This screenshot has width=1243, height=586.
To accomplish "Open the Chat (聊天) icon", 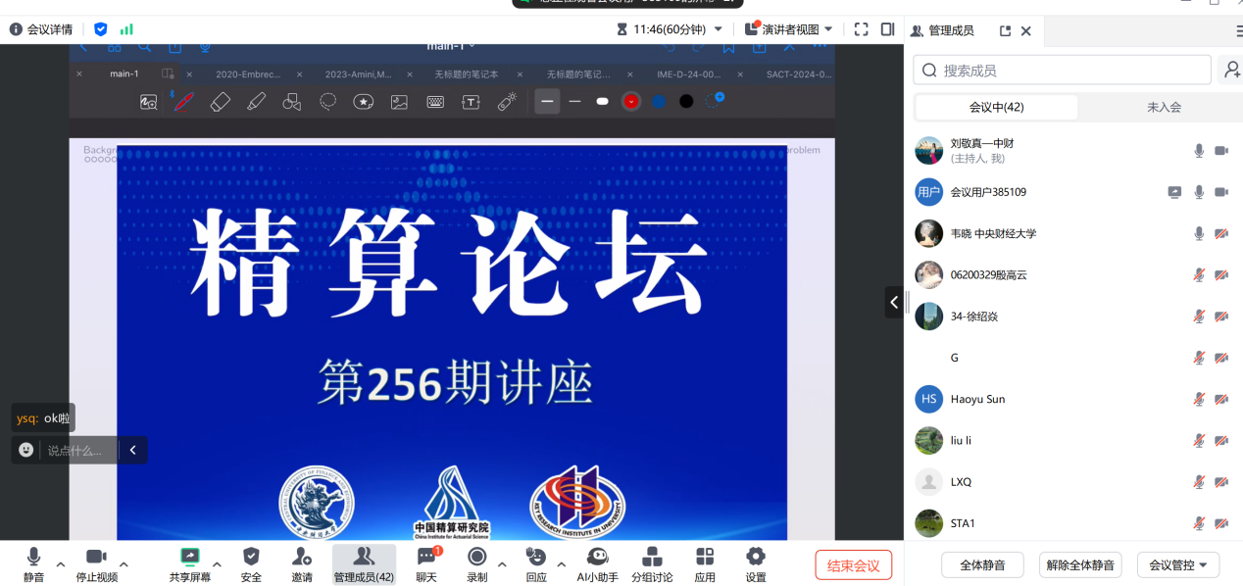I will tap(426, 558).
